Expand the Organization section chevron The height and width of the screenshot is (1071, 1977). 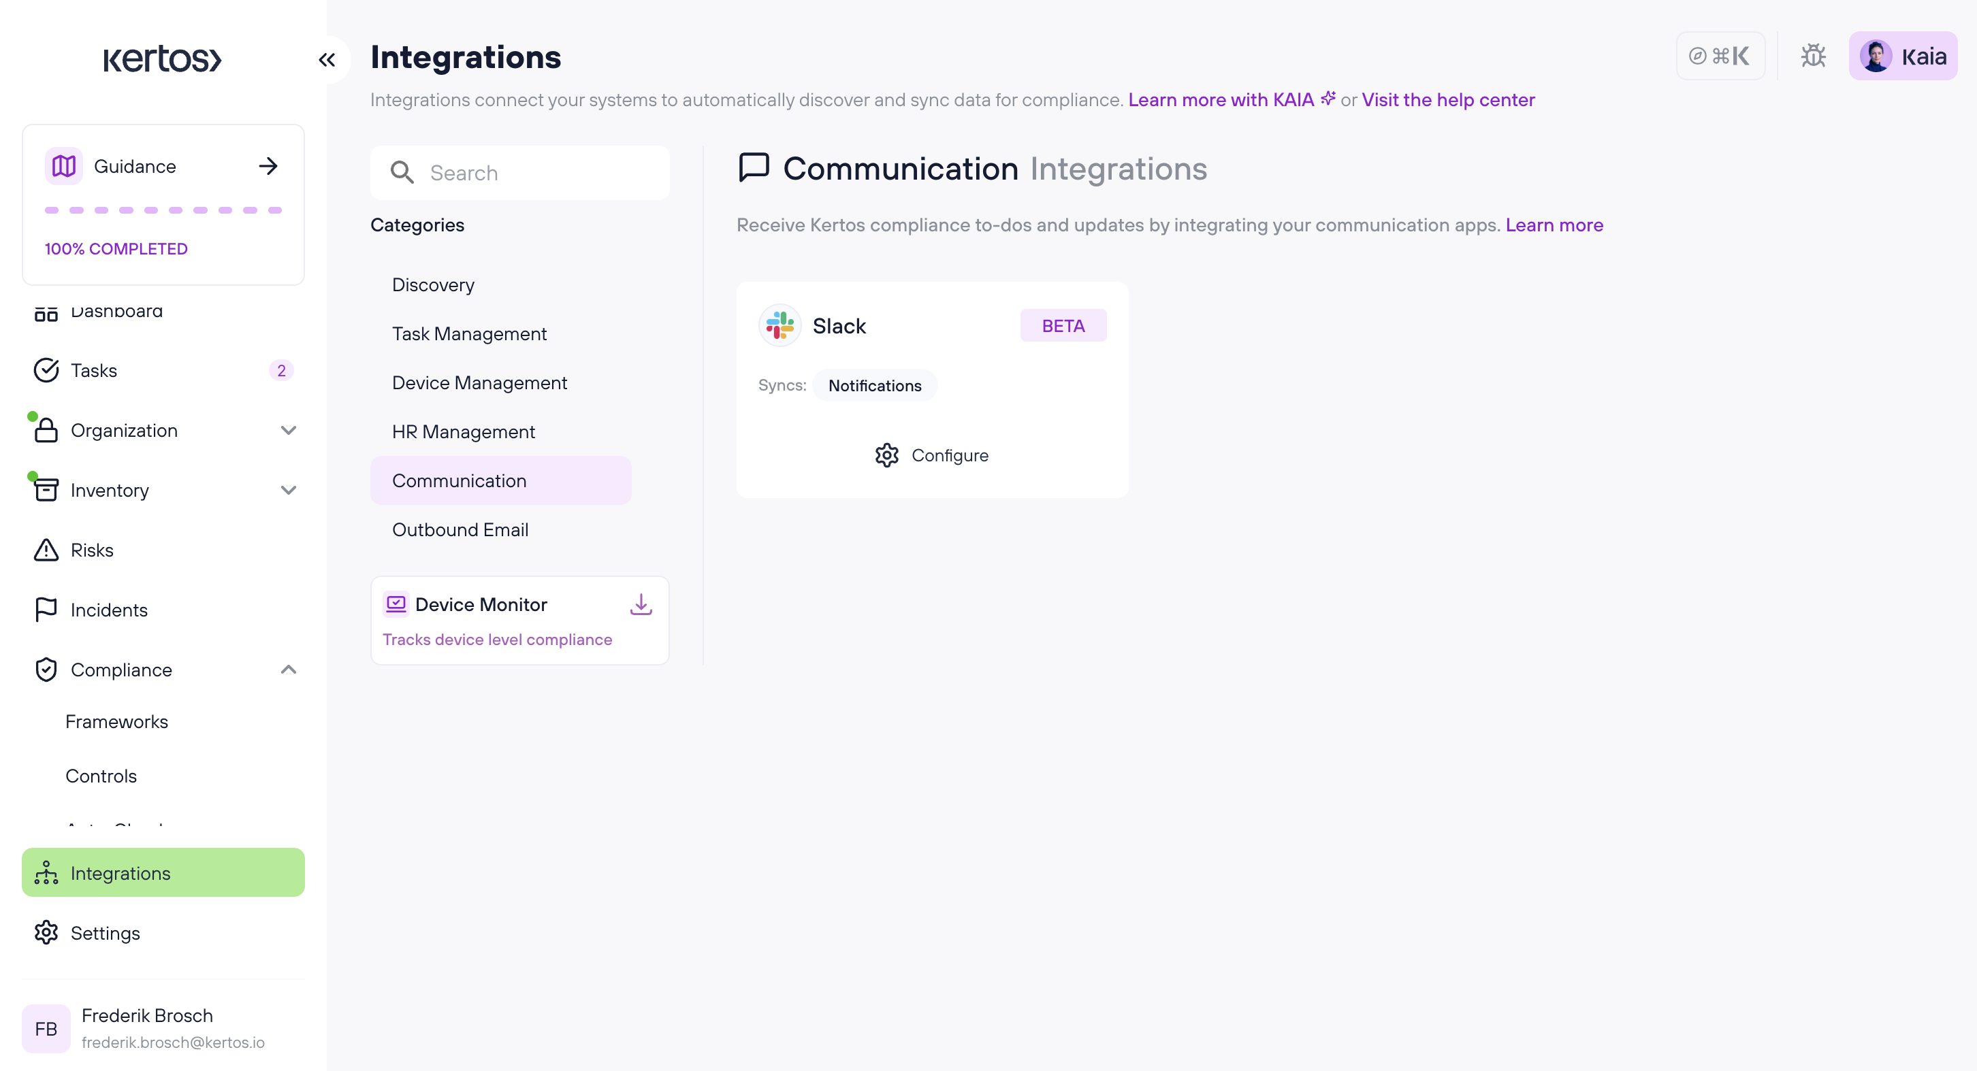(289, 431)
